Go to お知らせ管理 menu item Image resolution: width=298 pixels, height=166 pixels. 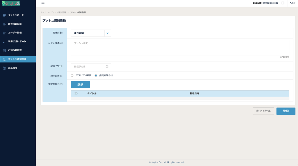15,50
